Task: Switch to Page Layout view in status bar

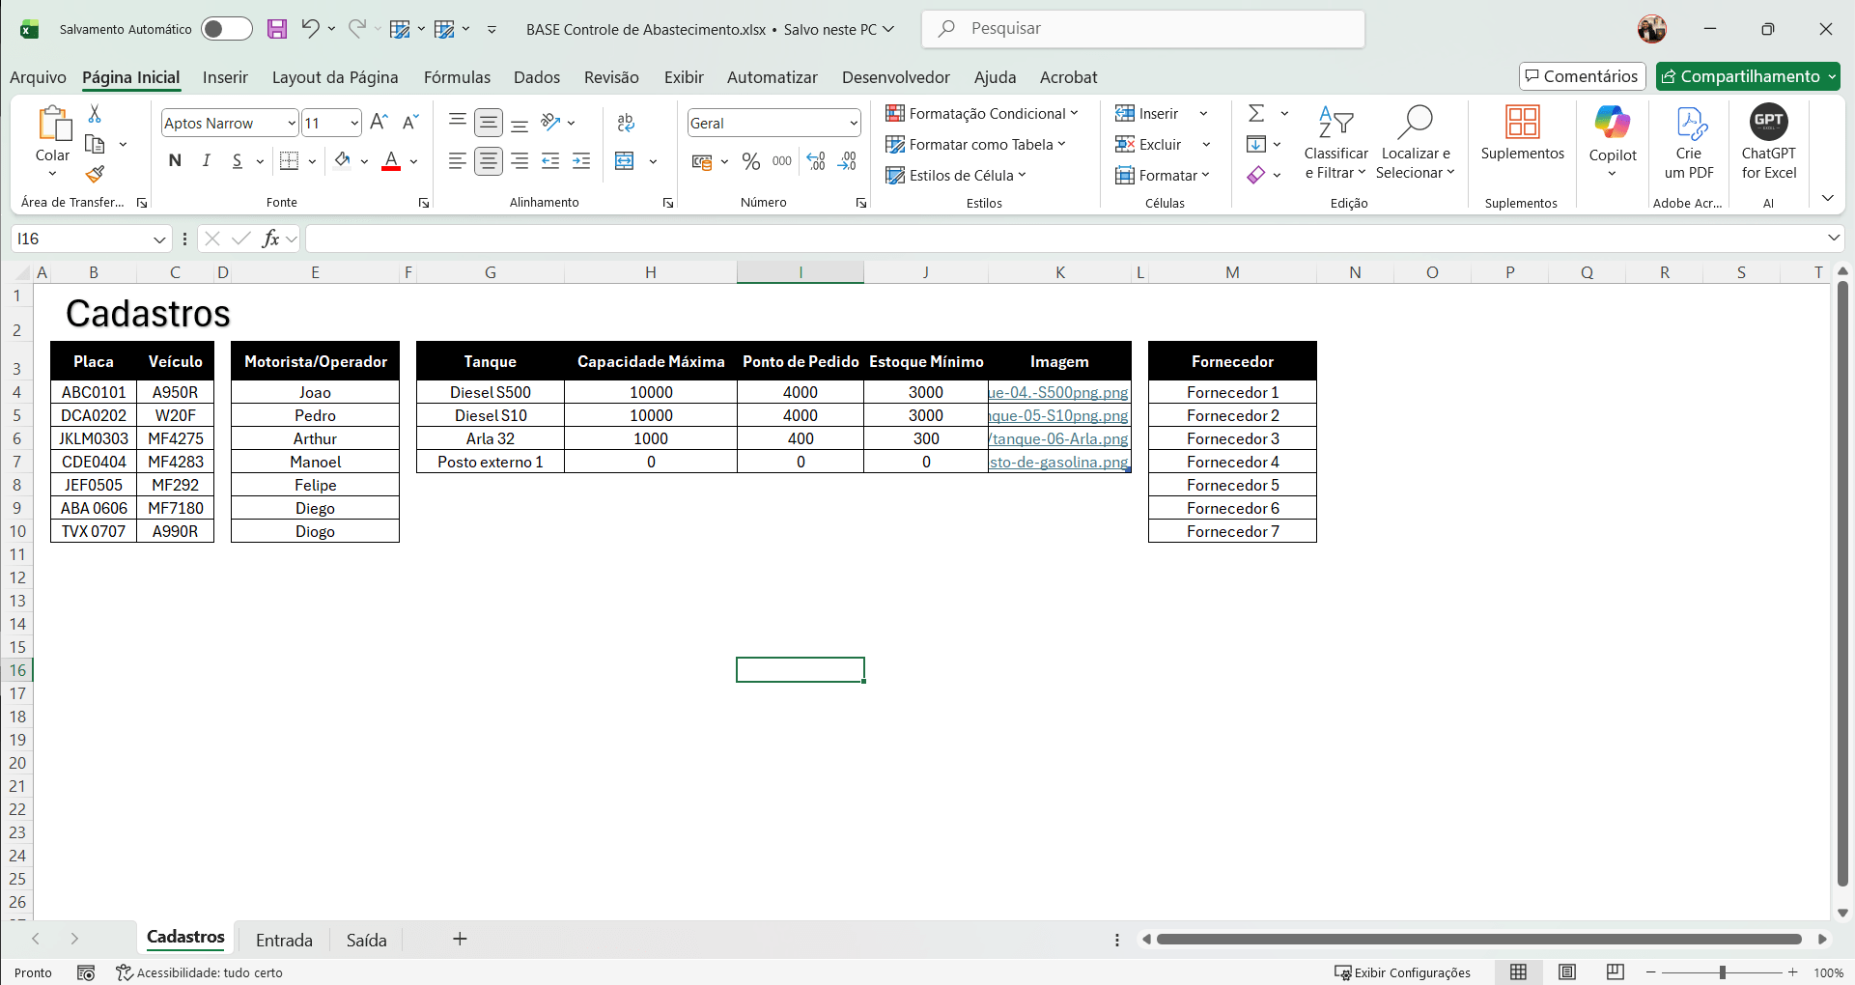Action: point(1566,972)
